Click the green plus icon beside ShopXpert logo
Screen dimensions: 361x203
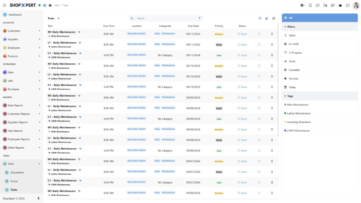[39, 5]
